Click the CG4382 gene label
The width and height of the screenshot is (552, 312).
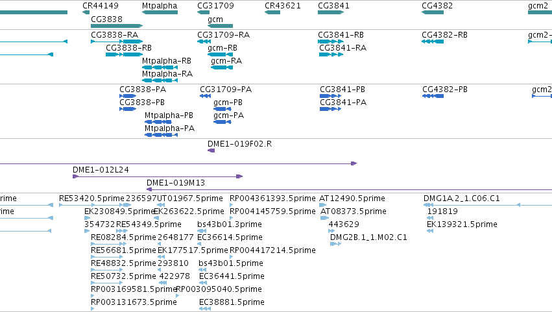pos(437,6)
